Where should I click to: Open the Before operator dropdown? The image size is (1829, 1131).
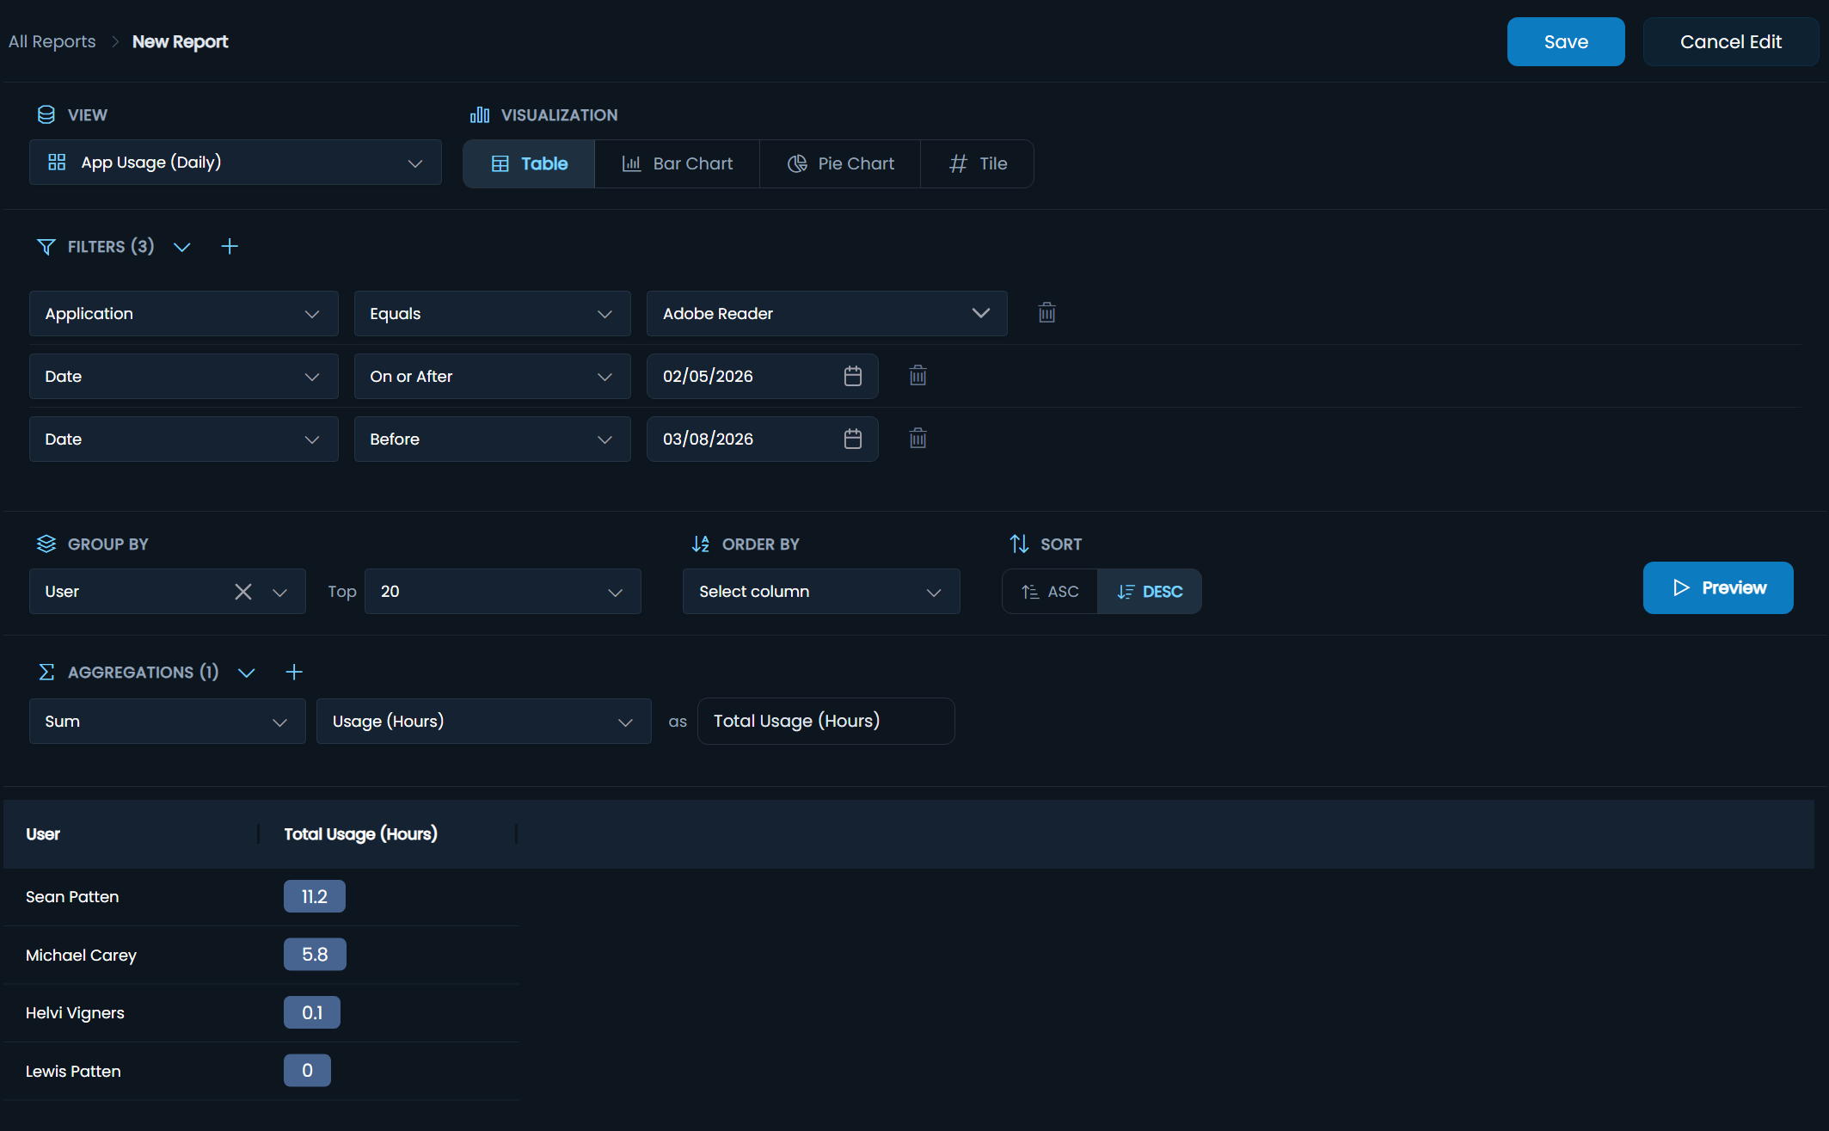(x=493, y=439)
